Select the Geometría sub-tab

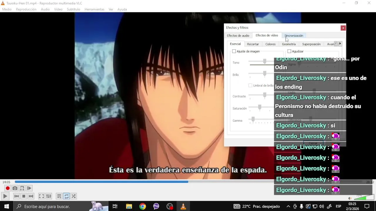pos(289,44)
